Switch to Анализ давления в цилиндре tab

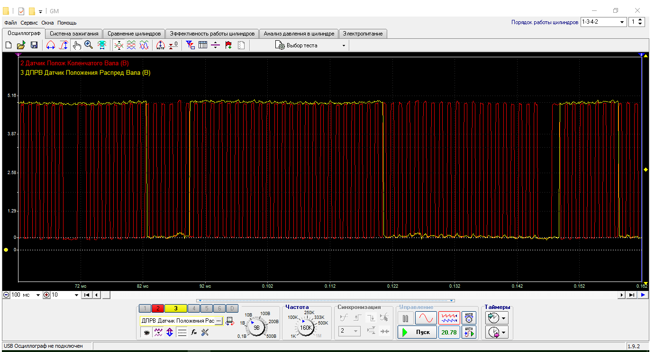299,34
